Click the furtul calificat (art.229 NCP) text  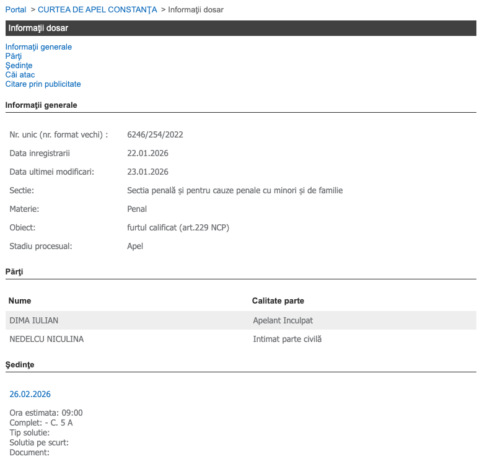point(178,228)
